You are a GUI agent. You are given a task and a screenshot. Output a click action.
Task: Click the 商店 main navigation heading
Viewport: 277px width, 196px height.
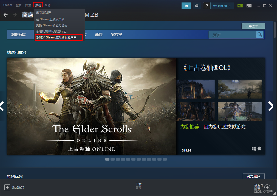[27, 15]
